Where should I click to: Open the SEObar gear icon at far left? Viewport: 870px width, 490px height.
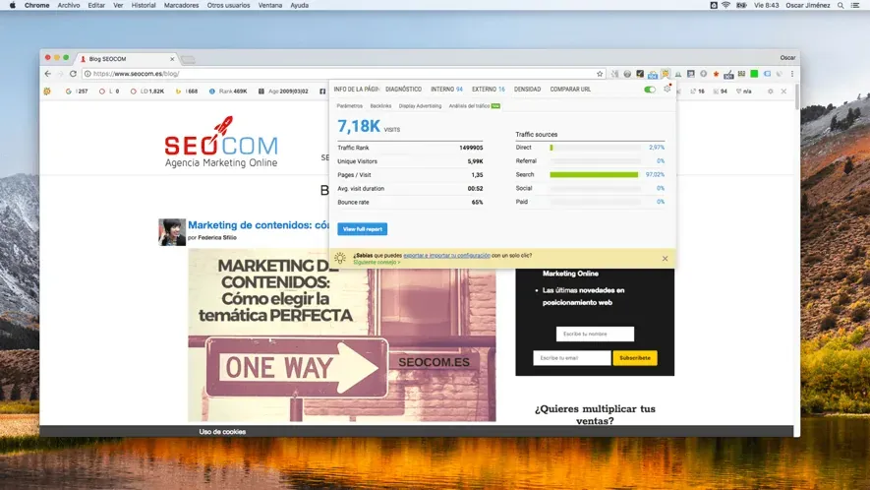coord(47,92)
